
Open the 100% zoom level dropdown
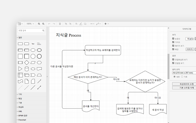pyautogui.click(x=30, y=24)
